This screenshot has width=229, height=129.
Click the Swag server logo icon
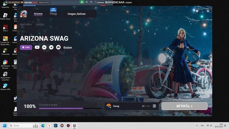point(109,106)
